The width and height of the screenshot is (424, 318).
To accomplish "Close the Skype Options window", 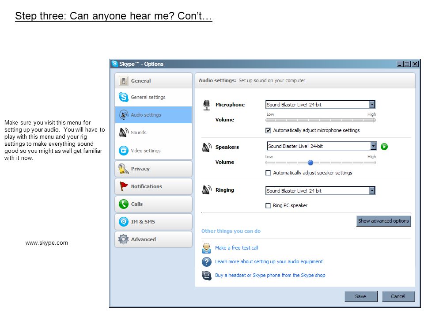I will 415,64.
